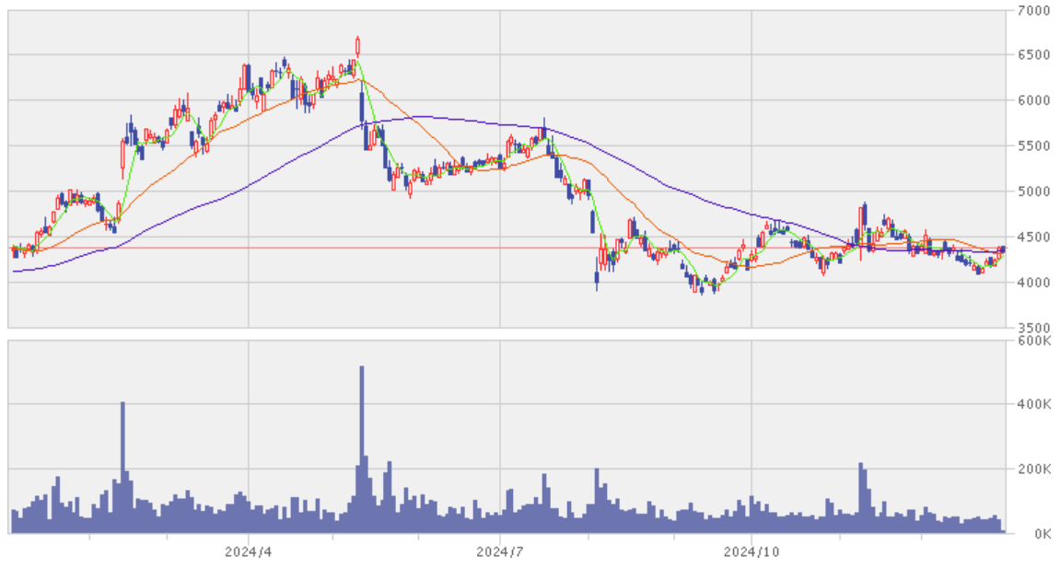Click the 6000 price axis label
Viewport: 1060px width, 568px height.
click(x=1032, y=100)
